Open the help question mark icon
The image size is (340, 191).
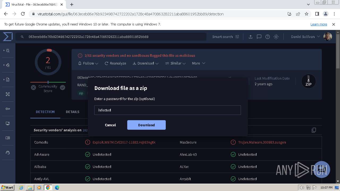267,37
